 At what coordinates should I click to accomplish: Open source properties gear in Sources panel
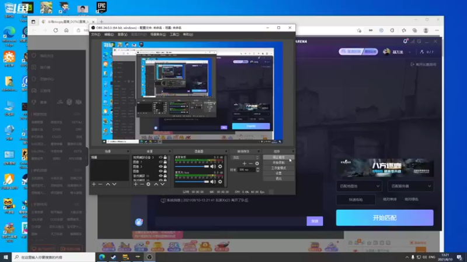[148, 185]
